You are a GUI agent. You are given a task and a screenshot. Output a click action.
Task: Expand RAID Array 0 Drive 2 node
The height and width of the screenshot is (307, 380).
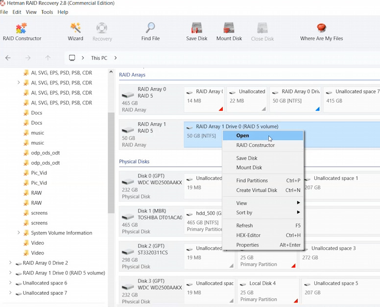click(10, 262)
